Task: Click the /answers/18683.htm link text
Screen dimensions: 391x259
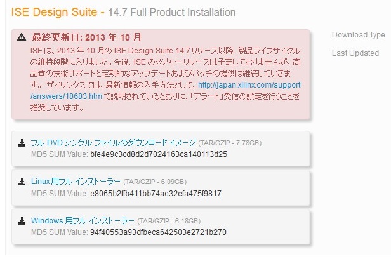Action: (x=66, y=96)
